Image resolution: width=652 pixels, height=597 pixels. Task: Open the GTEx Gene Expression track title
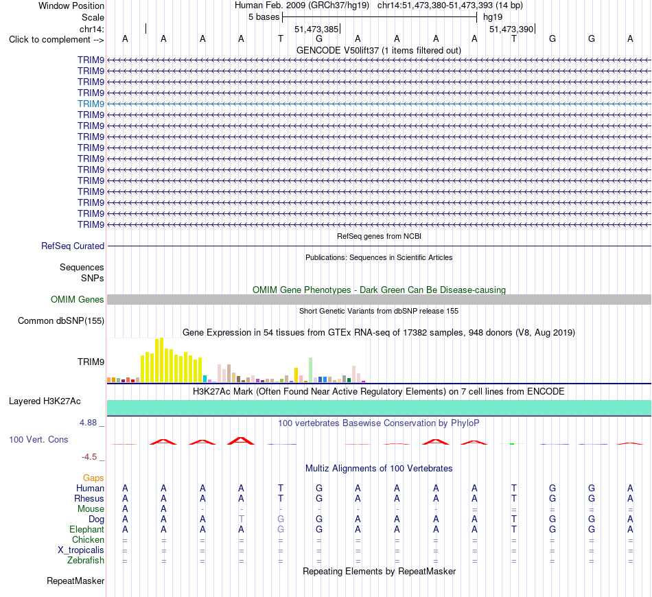pos(379,333)
